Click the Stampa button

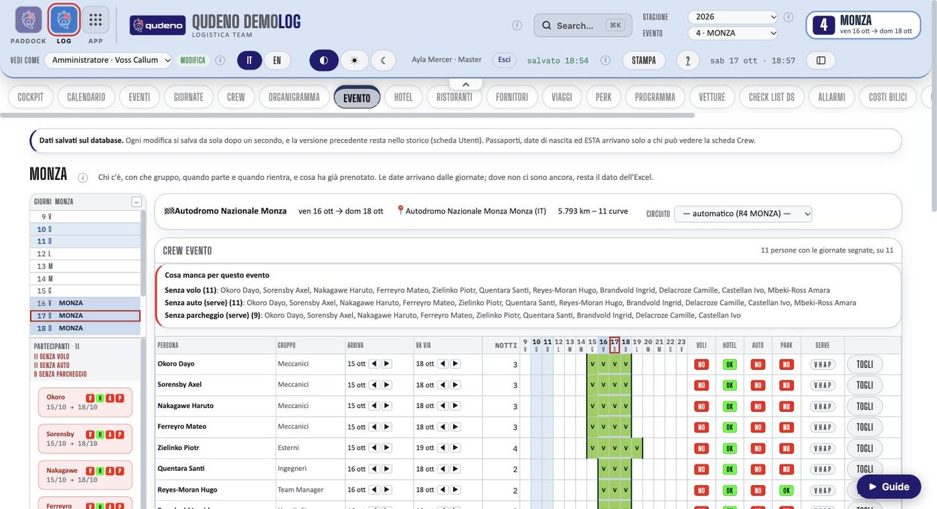coord(644,60)
